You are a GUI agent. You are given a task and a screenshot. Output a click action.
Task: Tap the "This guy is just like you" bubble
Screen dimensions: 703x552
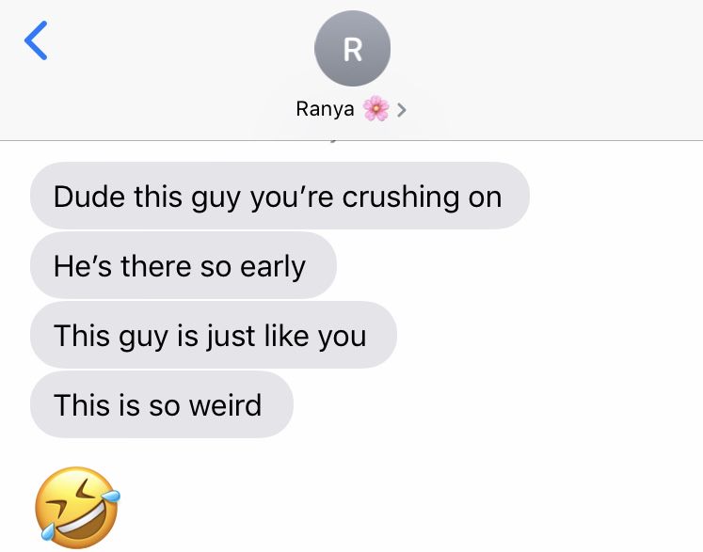(x=214, y=335)
